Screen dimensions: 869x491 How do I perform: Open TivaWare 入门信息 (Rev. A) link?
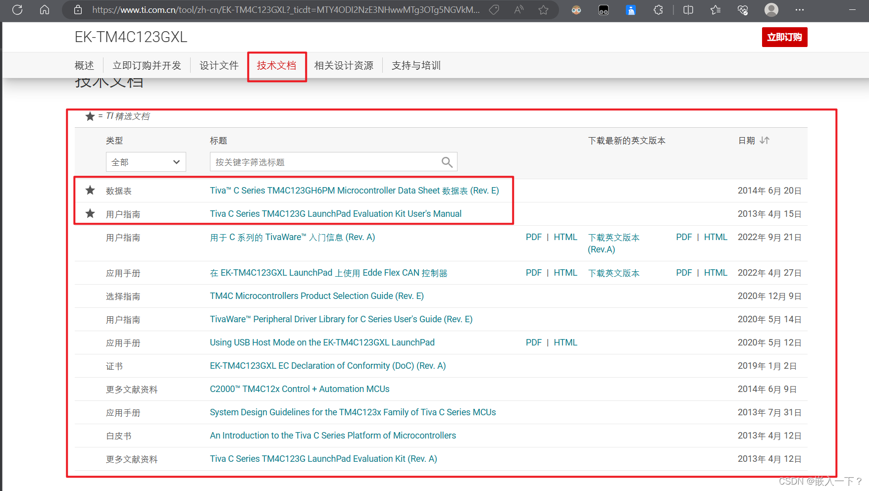(x=293, y=237)
